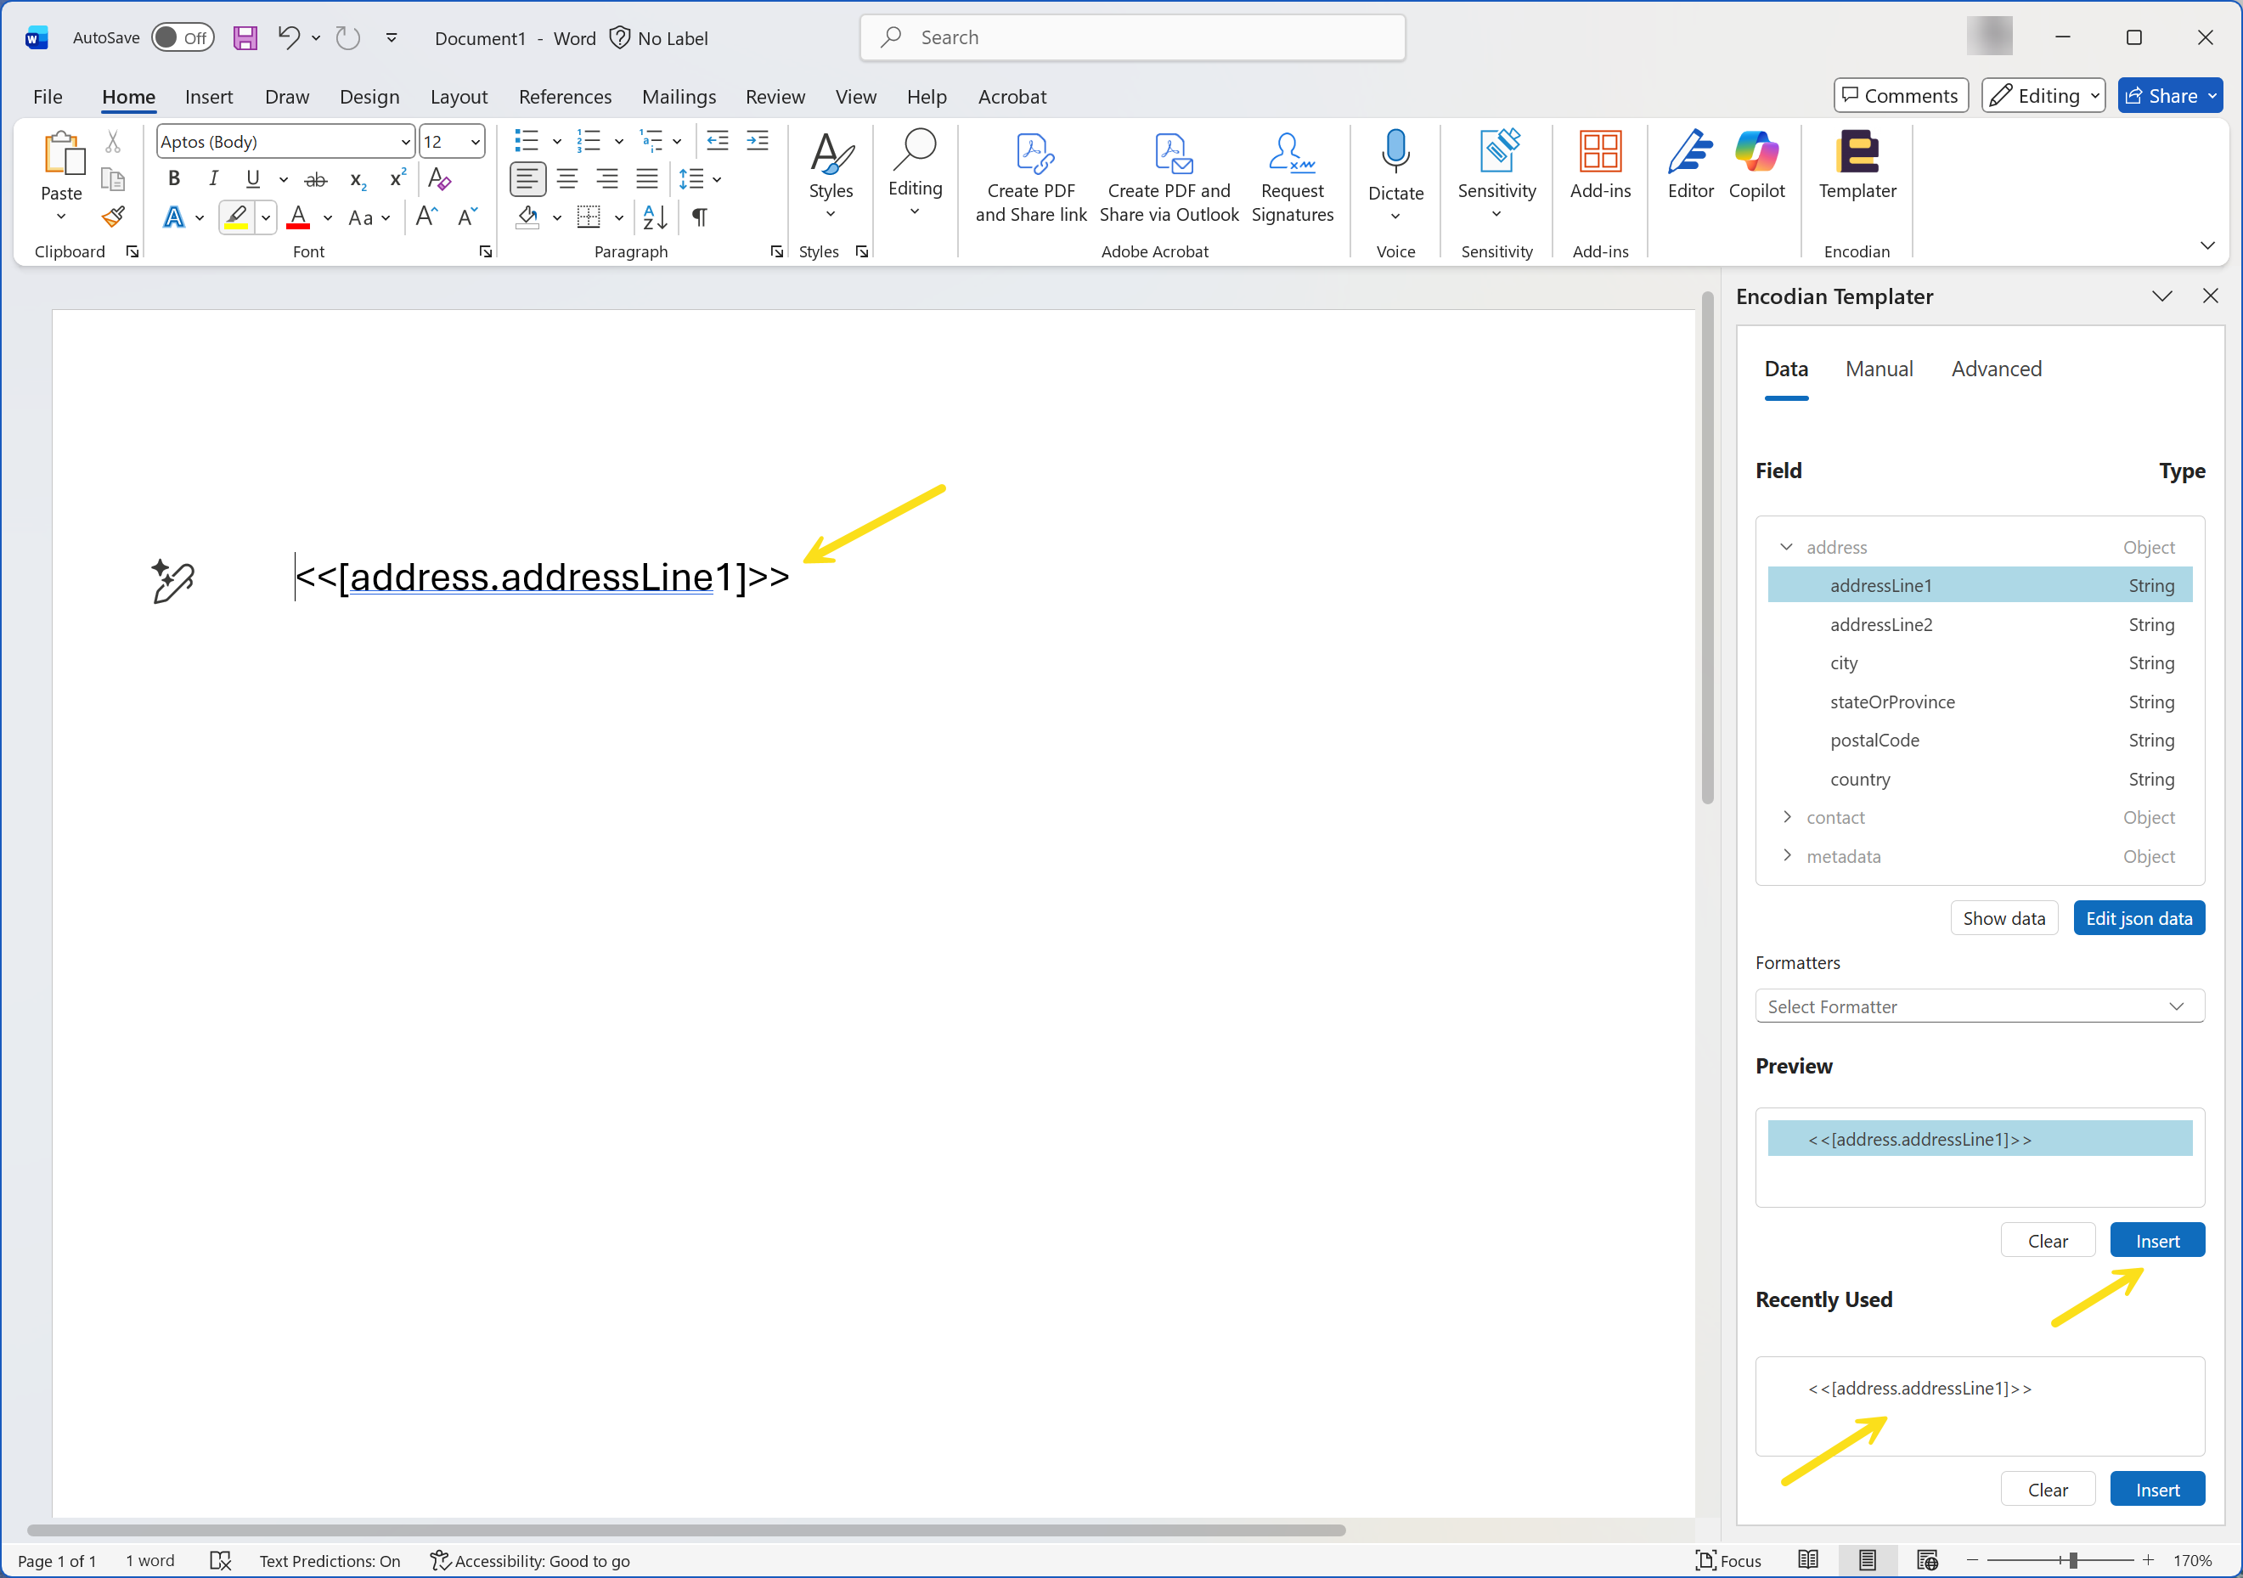This screenshot has height=1578, width=2243.
Task: Expand the metadata object node
Action: 1786,856
